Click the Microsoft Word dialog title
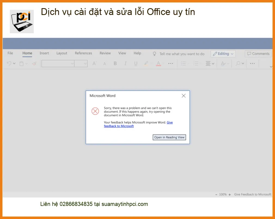Screen dimensions: 275x219 102,96
